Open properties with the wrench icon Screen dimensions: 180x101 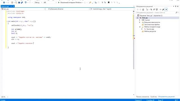tap(163, 10)
